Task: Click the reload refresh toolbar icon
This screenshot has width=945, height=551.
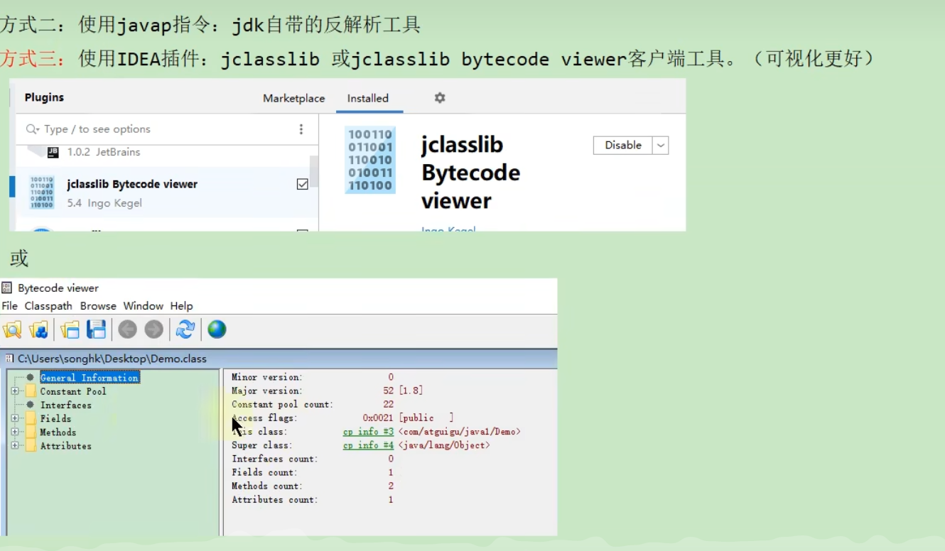Action: pyautogui.click(x=185, y=329)
